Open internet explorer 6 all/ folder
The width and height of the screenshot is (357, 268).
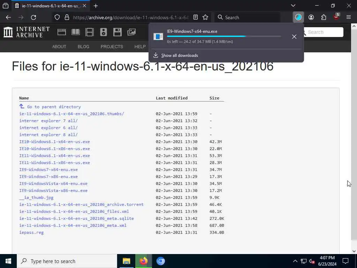coord(48,128)
